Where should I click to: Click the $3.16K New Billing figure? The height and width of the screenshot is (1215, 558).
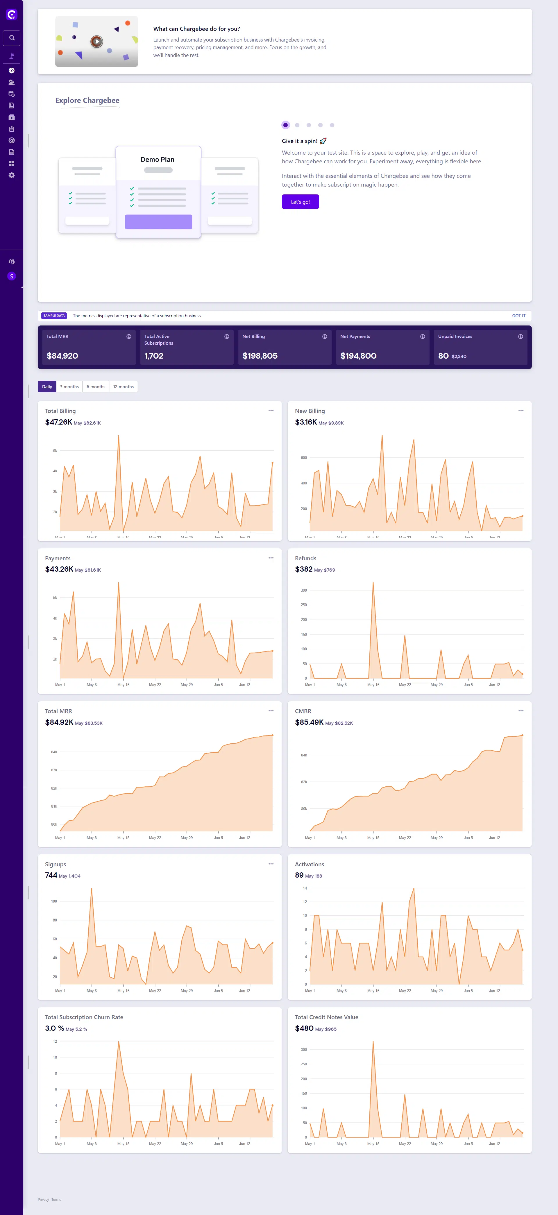[x=306, y=422]
